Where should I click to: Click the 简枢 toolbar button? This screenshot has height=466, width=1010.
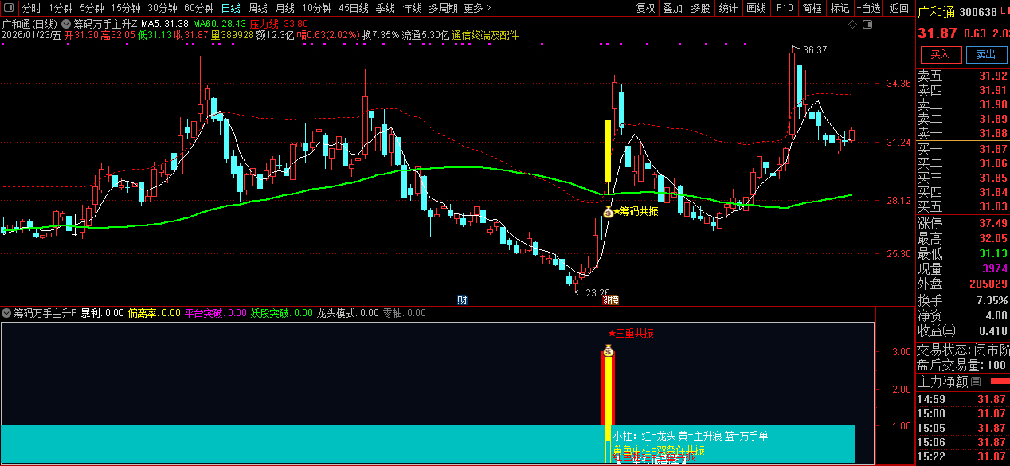(812, 8)
